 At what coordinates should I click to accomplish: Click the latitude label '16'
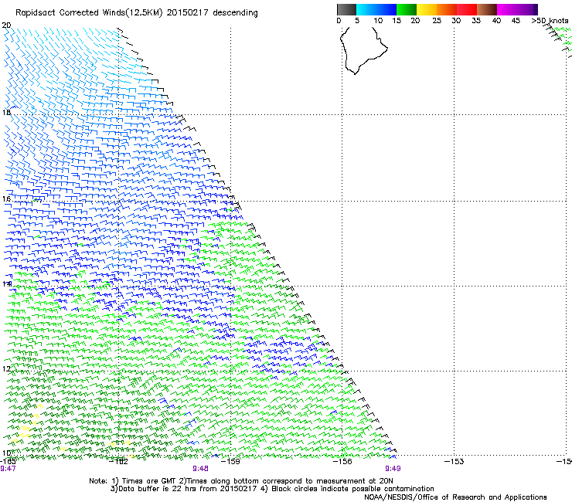tap(6, 199)
